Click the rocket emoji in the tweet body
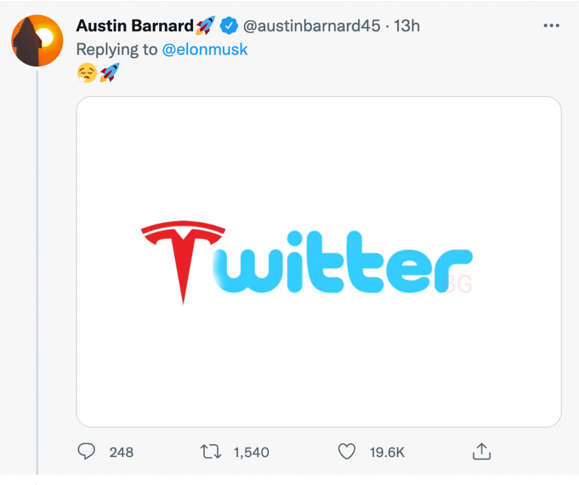 pos(110,73)
